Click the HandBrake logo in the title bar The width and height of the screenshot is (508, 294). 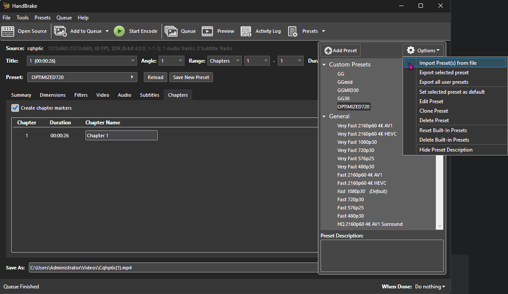coord(6,6)
